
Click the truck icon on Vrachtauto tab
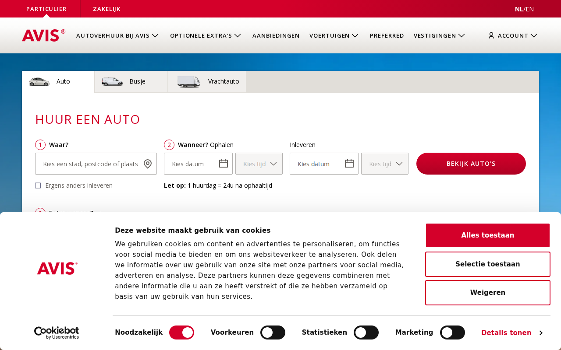[x=188, y=81]
